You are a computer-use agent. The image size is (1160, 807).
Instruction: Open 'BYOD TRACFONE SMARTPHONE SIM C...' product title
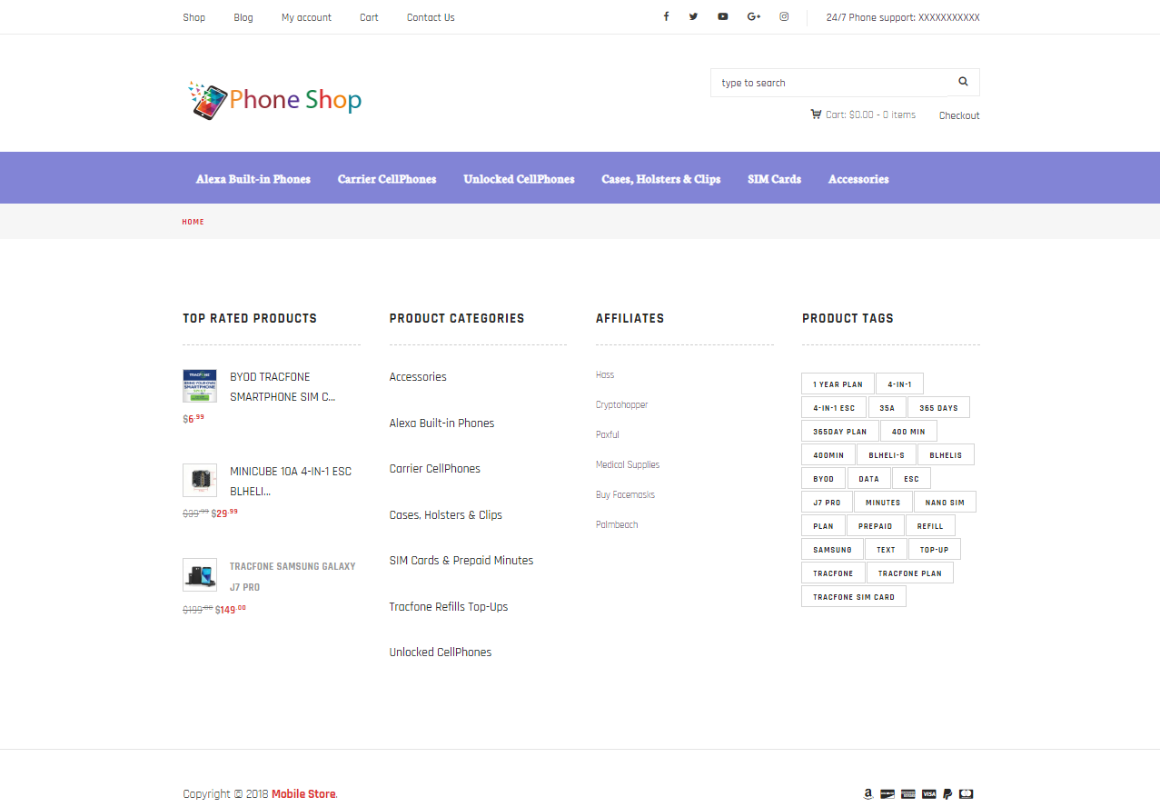point(283,386)
